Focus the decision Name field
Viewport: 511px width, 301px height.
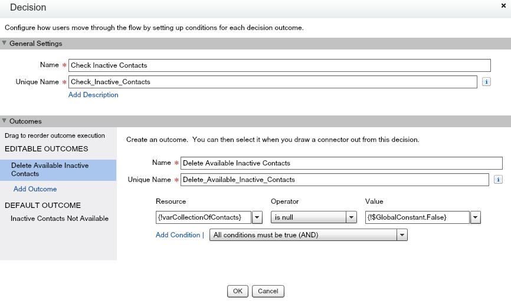click(x=279, y=65)
